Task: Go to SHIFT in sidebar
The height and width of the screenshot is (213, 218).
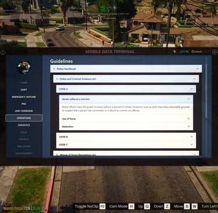Action: (x=24, y=90)
